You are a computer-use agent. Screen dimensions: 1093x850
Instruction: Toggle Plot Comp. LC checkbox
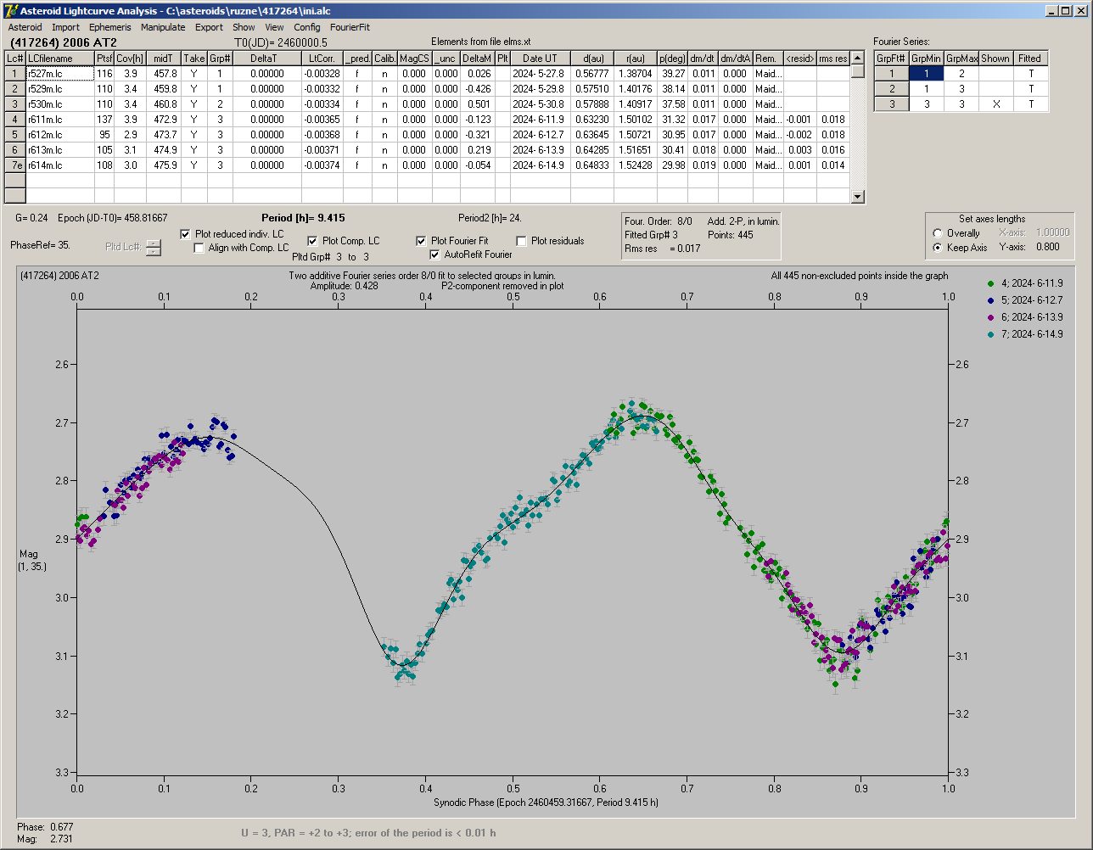tap(312, 241)
